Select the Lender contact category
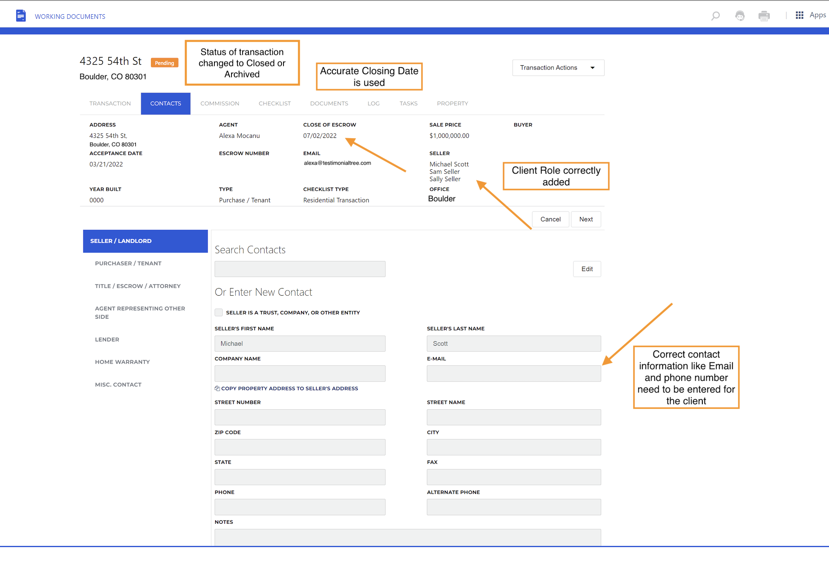829x569 pixels. coord(107,339)
